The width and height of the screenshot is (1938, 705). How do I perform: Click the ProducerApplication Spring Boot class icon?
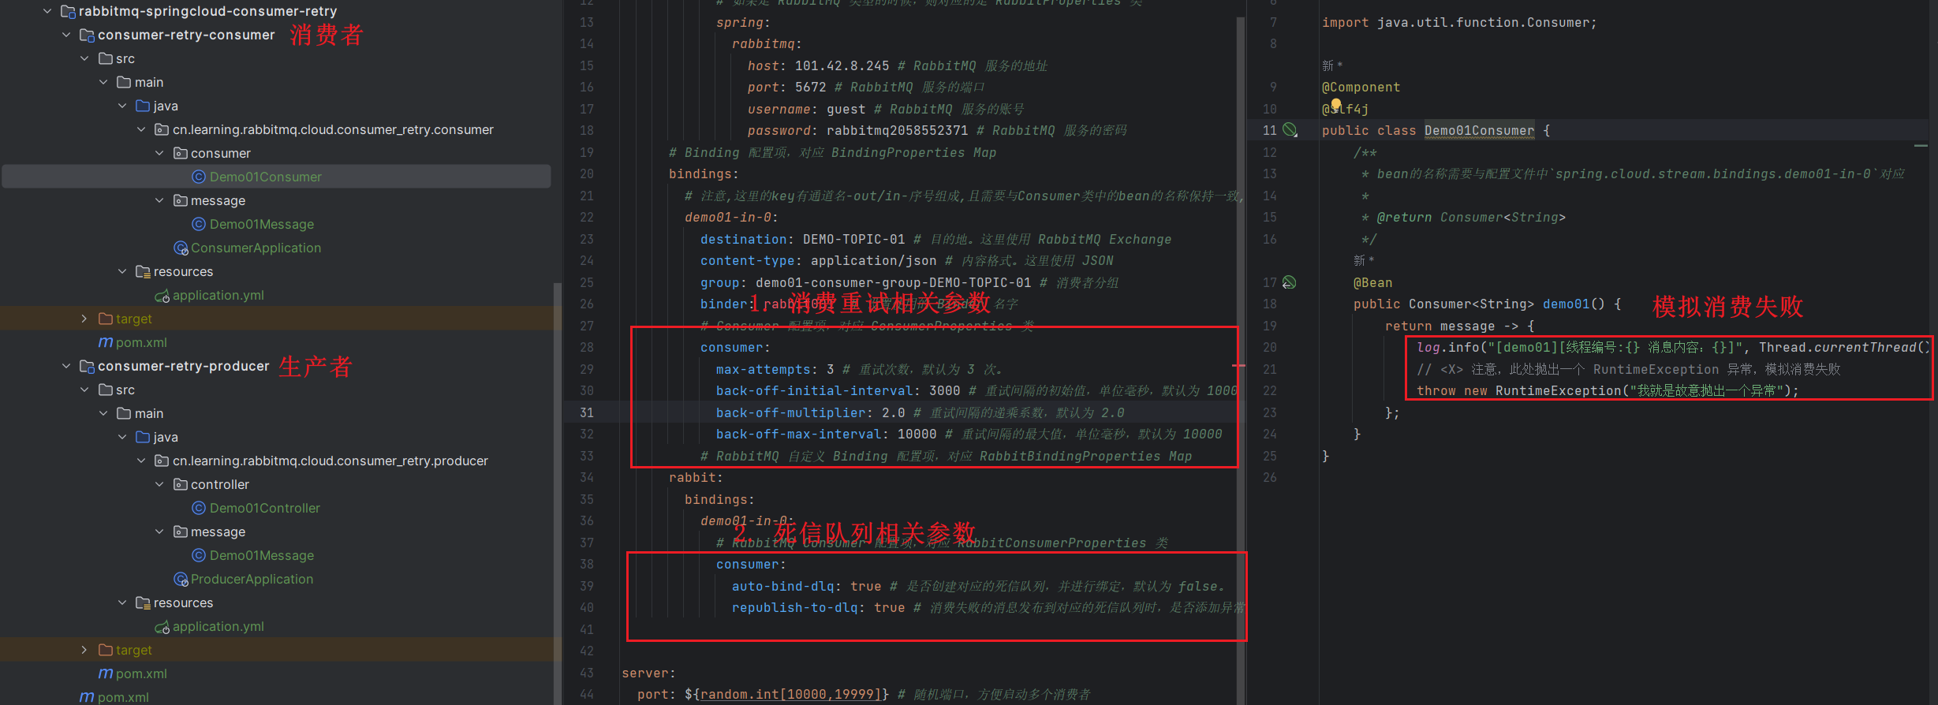tap(181, 579)
